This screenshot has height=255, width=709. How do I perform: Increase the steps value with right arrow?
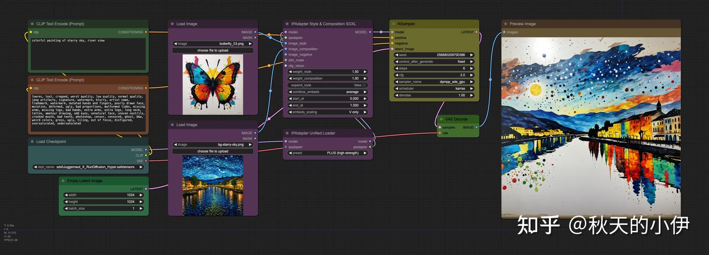point(471,68)
